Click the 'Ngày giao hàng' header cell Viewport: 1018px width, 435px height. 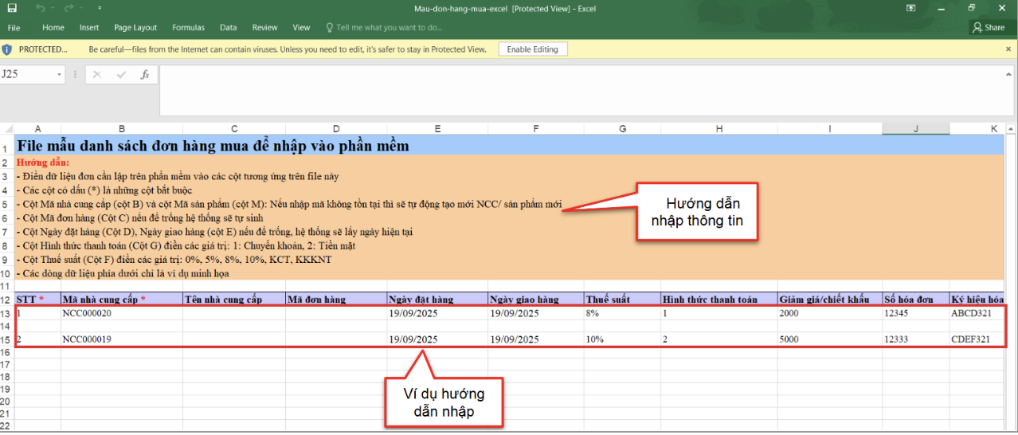(x=536, y=300)
